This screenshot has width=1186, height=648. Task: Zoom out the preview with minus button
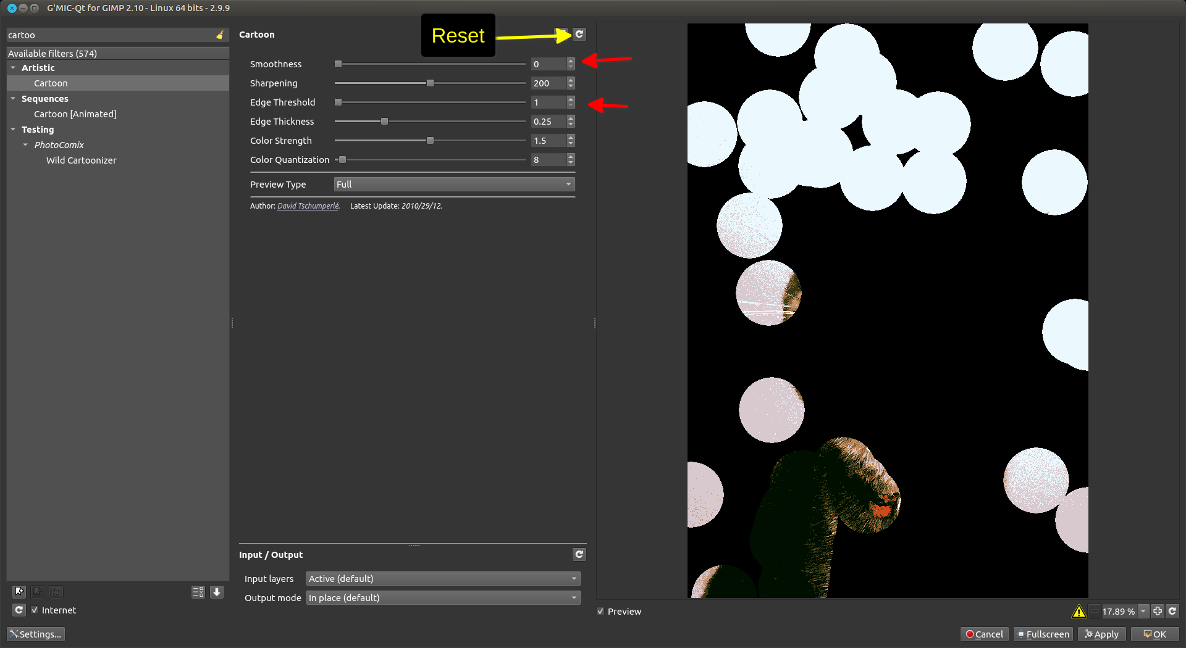tap(1095, 612)
